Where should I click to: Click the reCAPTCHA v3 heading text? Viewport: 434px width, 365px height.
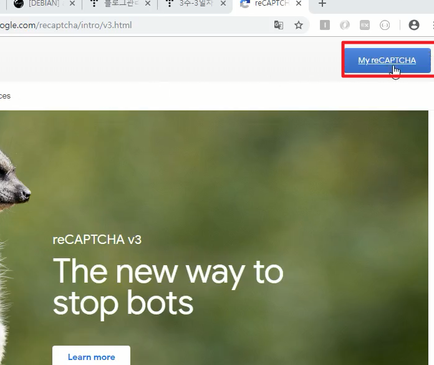pyautogui.click(x=97, y=240)
